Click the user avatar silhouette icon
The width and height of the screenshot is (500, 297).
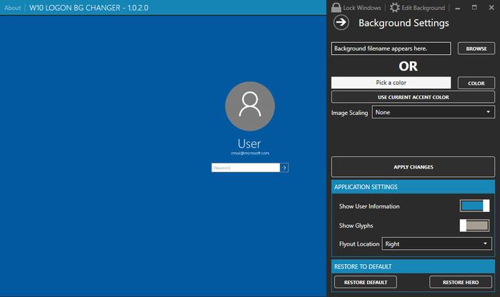pyautogui.click(x=250, y=106)
